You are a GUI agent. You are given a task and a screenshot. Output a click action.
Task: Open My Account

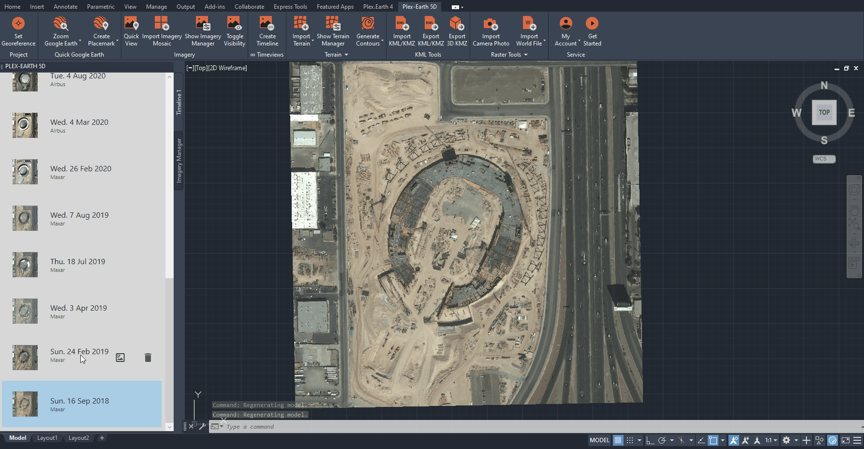coord(566,31)
